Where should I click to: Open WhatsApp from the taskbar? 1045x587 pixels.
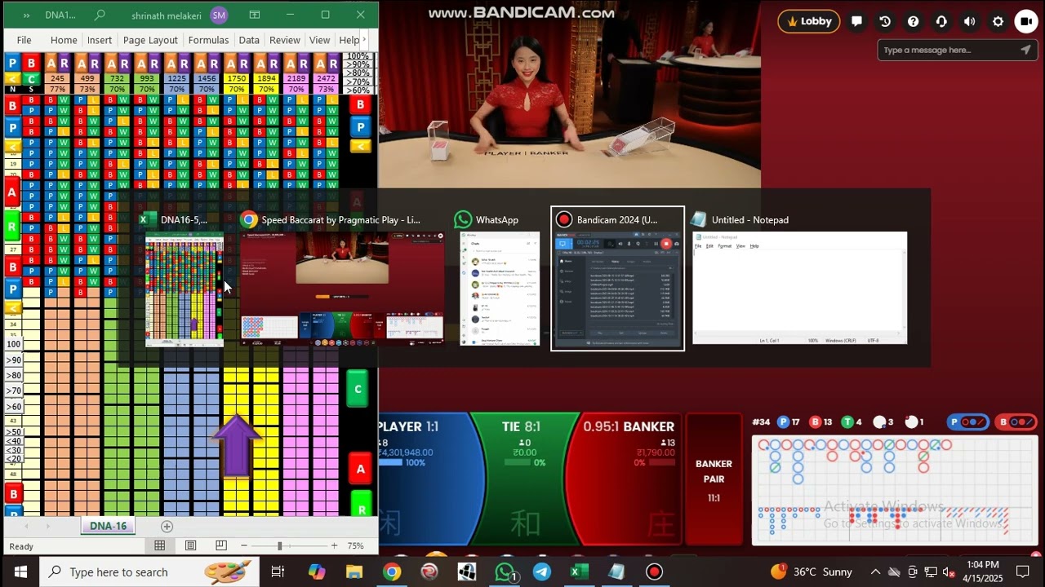coord(505,572)
